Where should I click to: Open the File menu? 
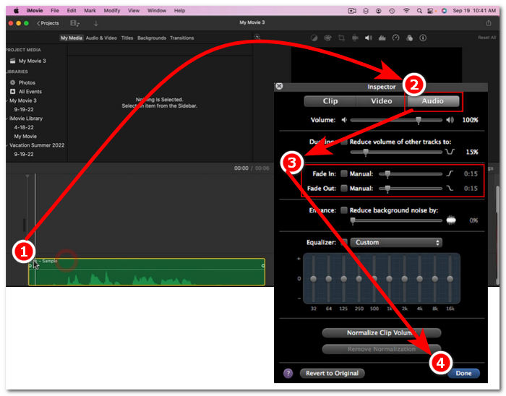(55, 11)
